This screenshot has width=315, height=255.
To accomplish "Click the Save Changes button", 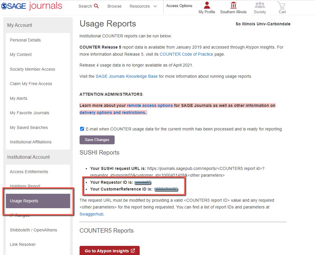I will (97, 140).
